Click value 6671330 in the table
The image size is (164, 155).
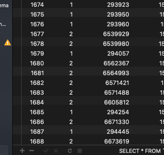(x=117, y=122)
